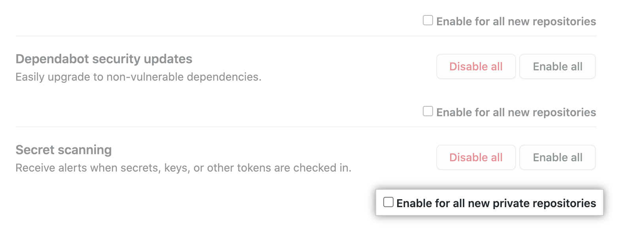Image resolution: width=620 pixels, height=236 pixels.
Task: Select the Dependabot security updates heading
Action: click(x=104, y=59)
